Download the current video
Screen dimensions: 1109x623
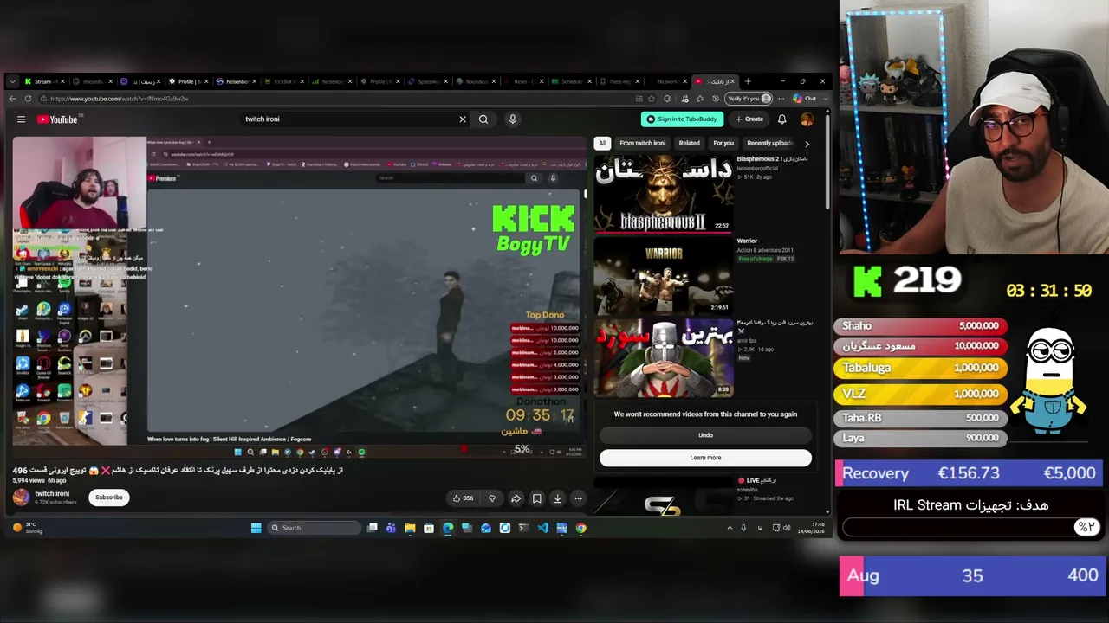click(557, 498)
